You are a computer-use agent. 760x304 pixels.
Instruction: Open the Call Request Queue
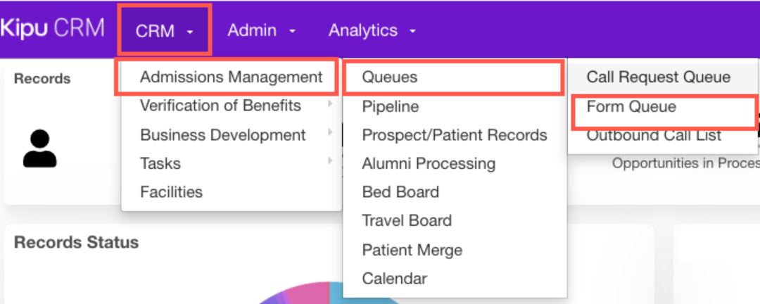tap(659, 77)
